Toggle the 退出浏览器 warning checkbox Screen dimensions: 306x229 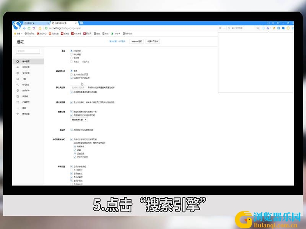[x=72, y=102]
